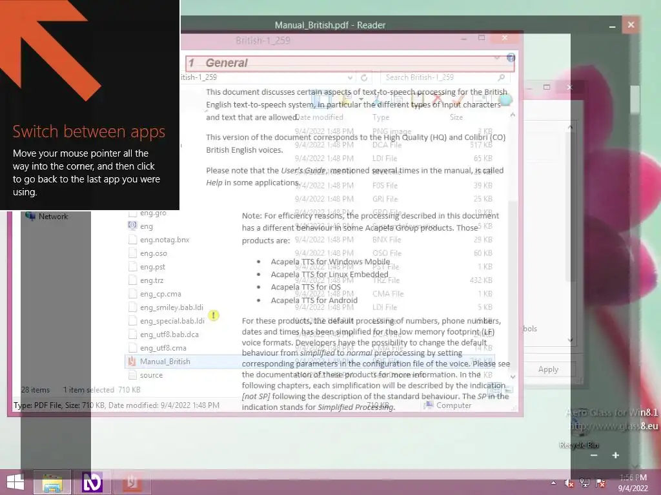Screen dimensions: 661x495
Task: Maximize the background dialog window
Action: 547,87
